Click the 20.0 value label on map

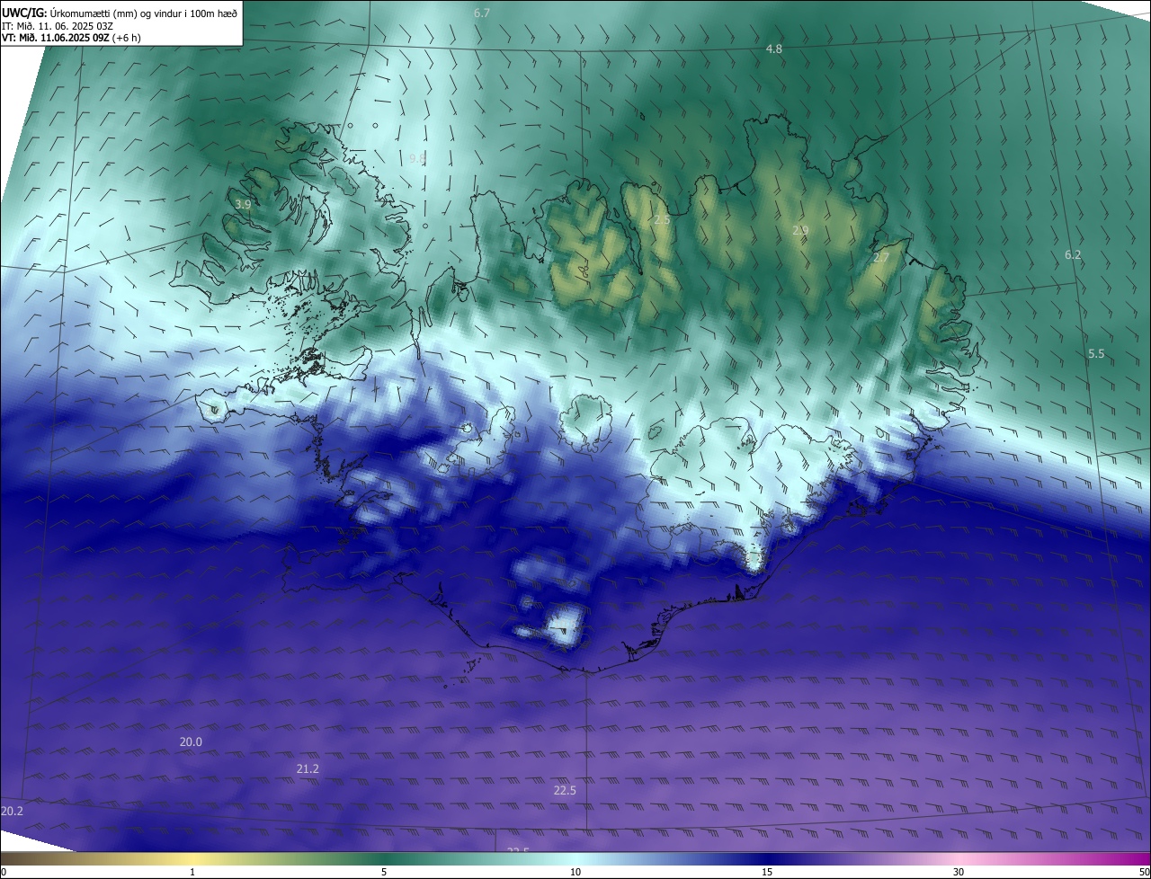(191, 742)
